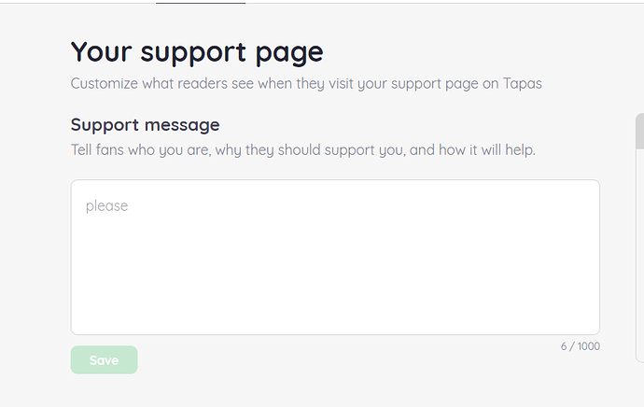Click the active tab underline at the top
The height and width of the screenshot is (407, 644).
coord(201,3)
